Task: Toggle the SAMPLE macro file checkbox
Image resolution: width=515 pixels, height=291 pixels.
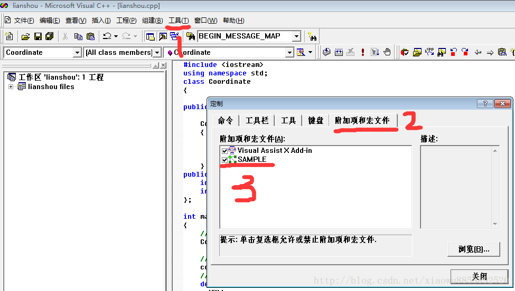Action: [224, 160]
